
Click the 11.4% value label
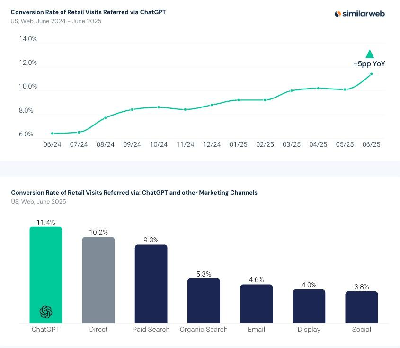pos(46,223)
